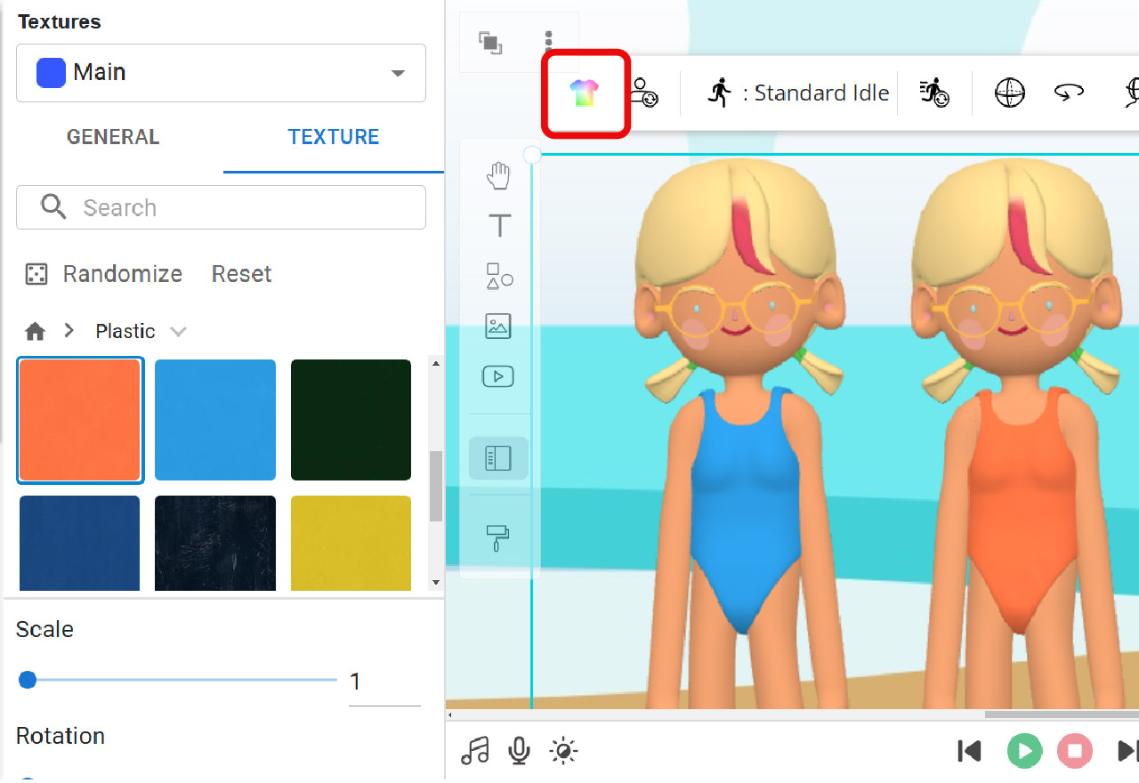This screenshot has width=1139, height=783.
Task: Select the image insert tool
Action: coord(498,326)
